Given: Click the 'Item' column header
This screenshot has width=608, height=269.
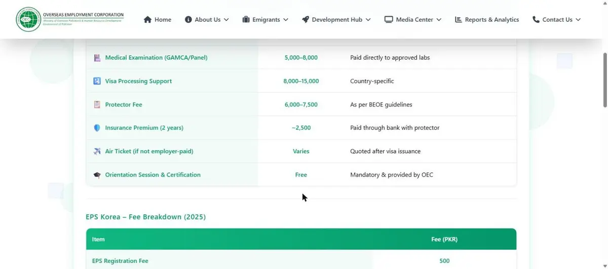Looking at the screenshot, I should point(98,239).
